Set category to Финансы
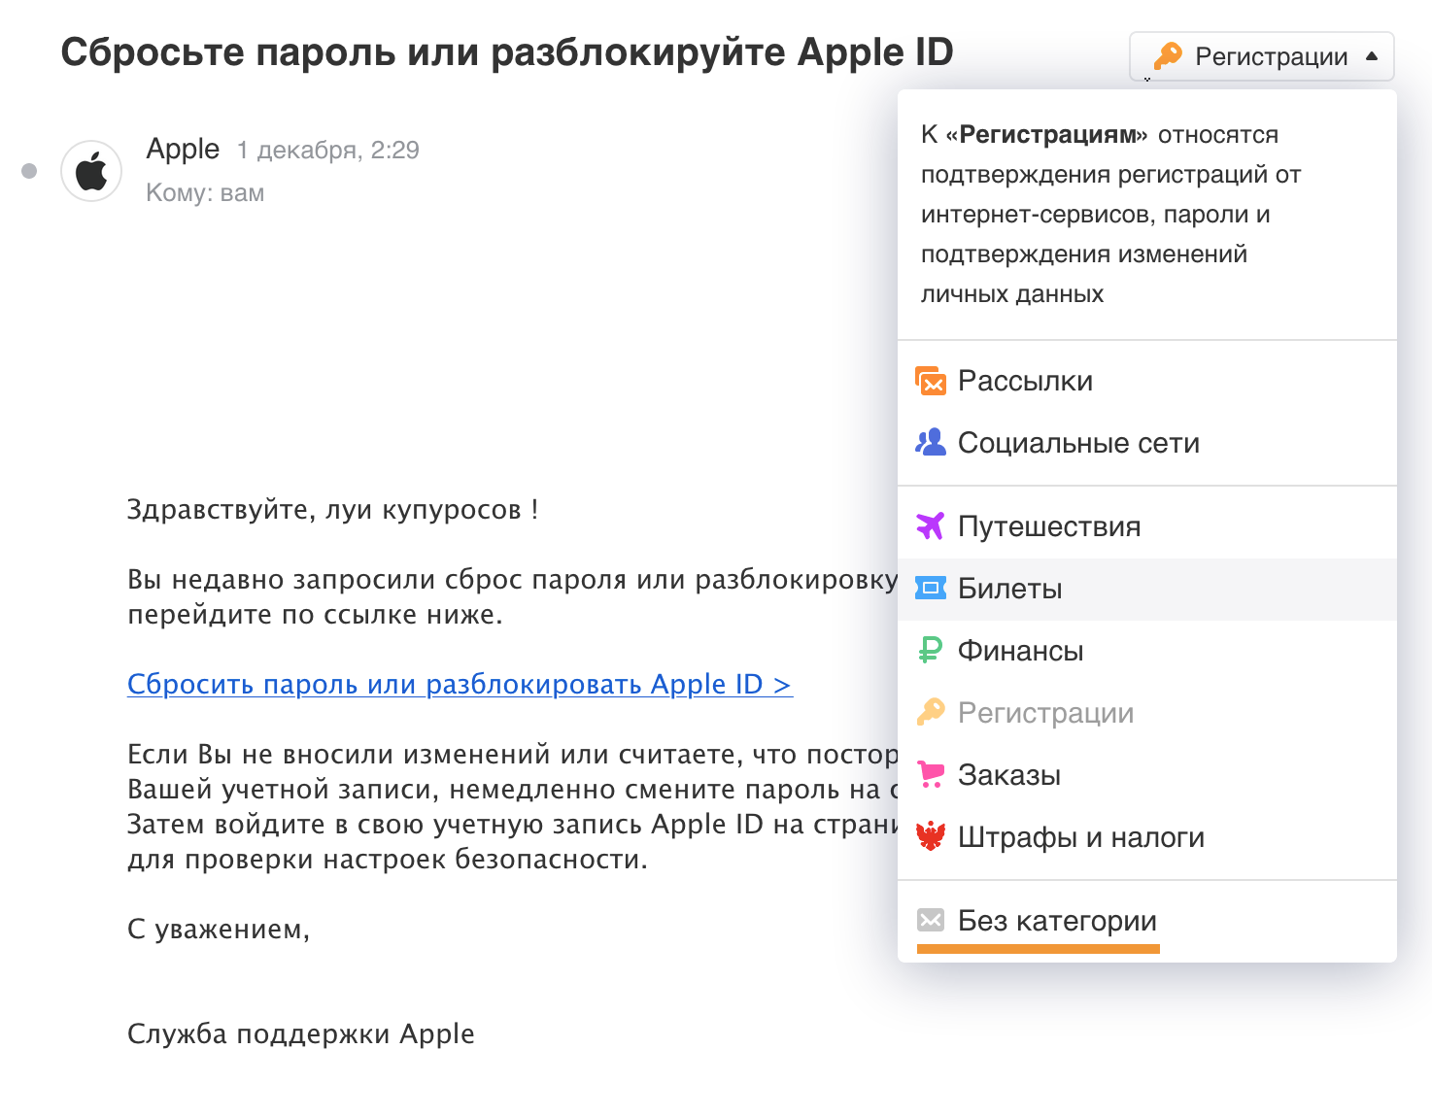Screen dimensions: 1432x1117 (x=1147, y=651)
